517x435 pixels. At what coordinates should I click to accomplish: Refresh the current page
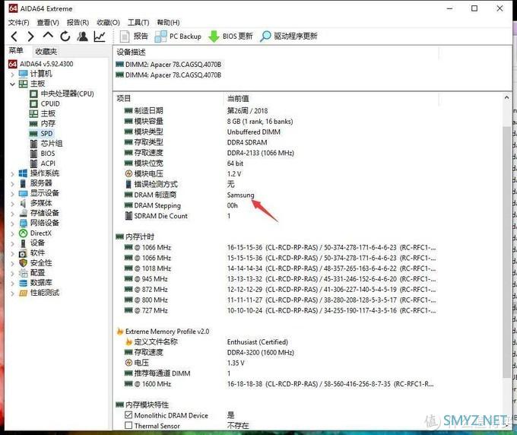(65, 37)
